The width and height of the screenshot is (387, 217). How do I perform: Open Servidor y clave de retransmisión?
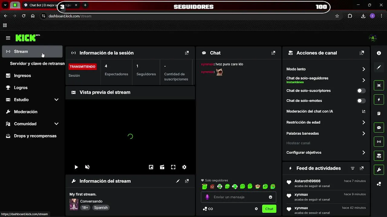(37, 64)
